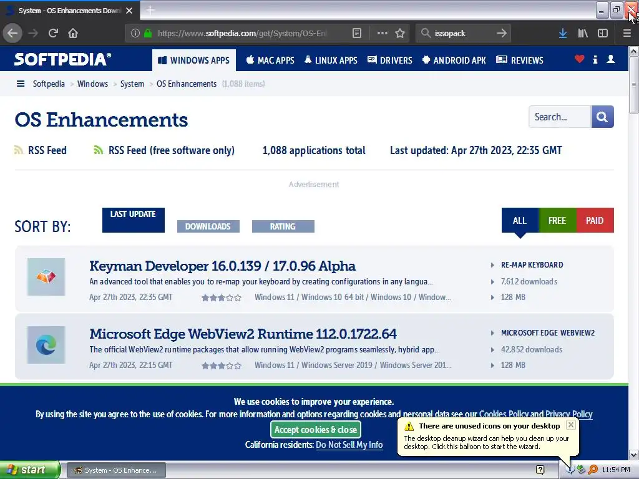Click the red heart icon in Softpedia header

580,59
